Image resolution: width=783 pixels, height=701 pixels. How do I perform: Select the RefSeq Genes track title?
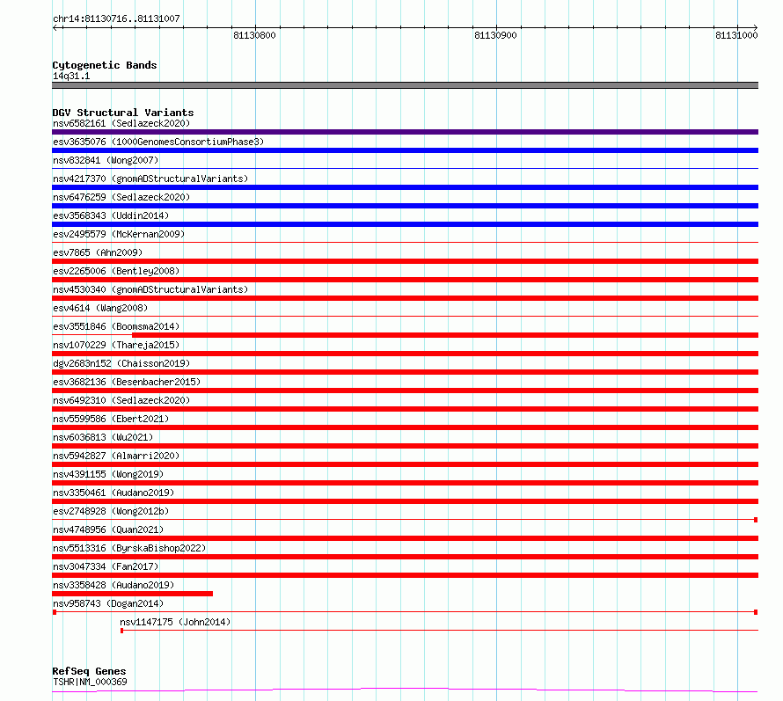coord(89,671)
